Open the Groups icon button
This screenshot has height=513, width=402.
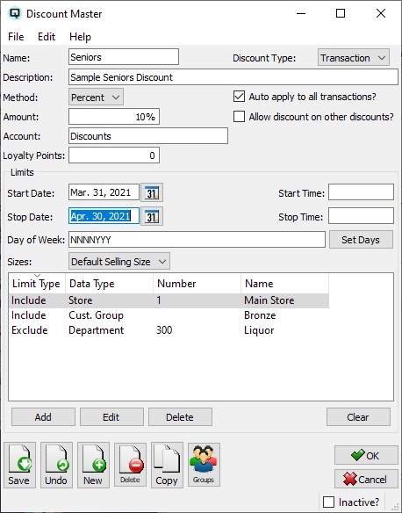(x=204, y=465)
